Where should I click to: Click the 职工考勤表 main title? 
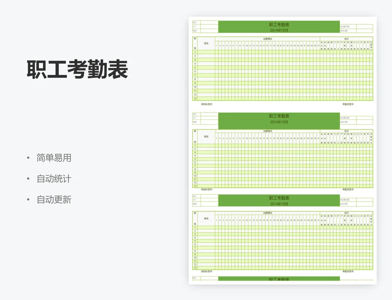[77, 69]
